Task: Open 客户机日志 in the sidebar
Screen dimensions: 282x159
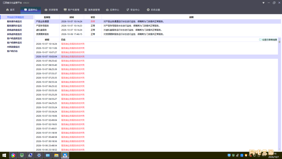Action: click(12, 51)
